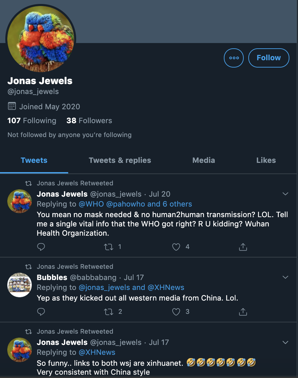The width and height of the screenshot is (298, 378).
Task: Open the Media tab
Action: [x=204, y=160]
